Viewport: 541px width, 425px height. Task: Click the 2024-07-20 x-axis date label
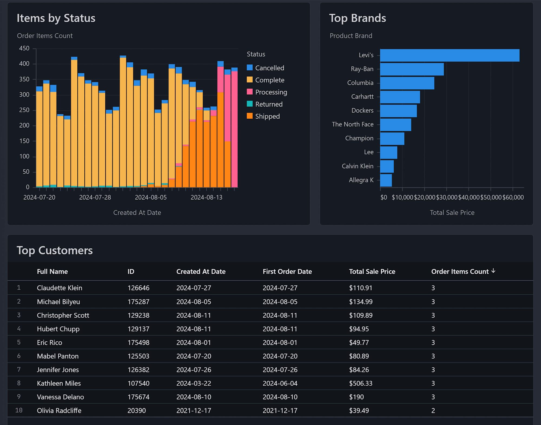click(x=39, y=197)
